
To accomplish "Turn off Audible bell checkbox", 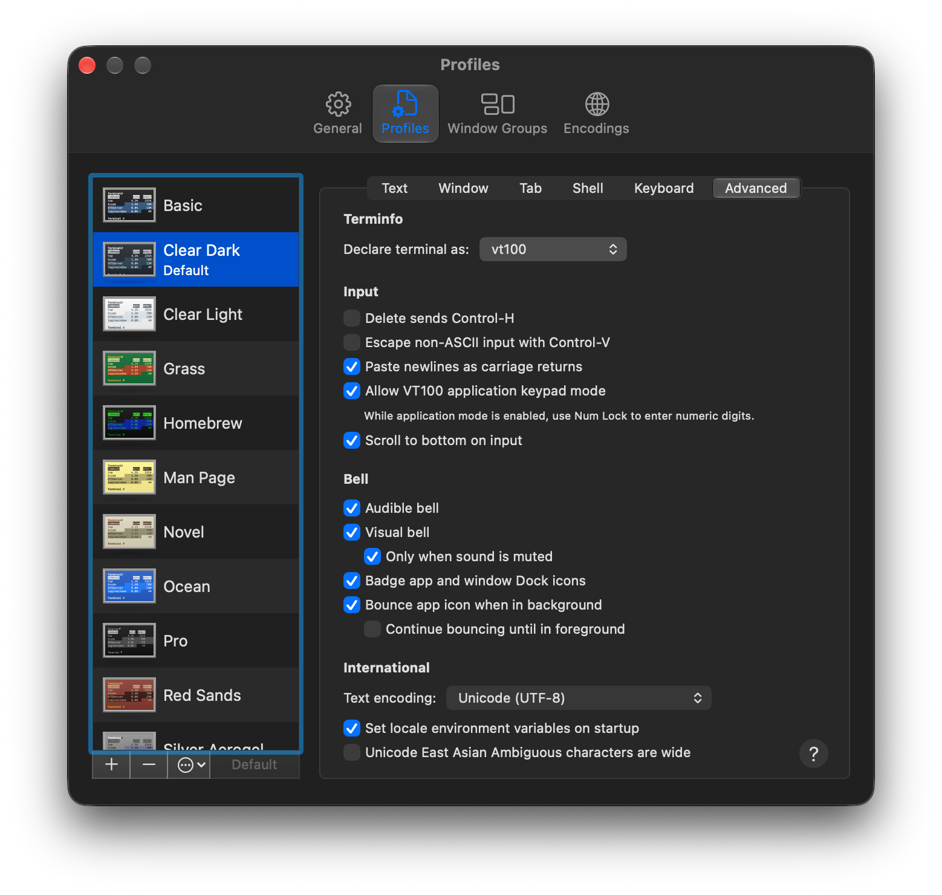I will click(x=352, y=508).
